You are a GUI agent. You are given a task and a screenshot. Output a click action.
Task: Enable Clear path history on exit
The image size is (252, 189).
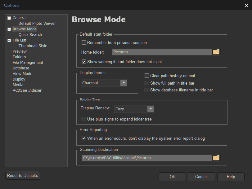pos(147,76)
